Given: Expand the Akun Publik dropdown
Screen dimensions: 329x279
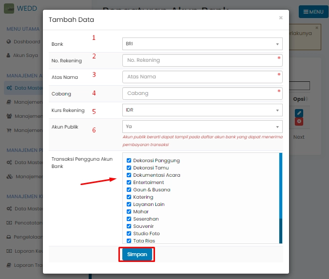Looking at the screenshot, I should (202, 127).
